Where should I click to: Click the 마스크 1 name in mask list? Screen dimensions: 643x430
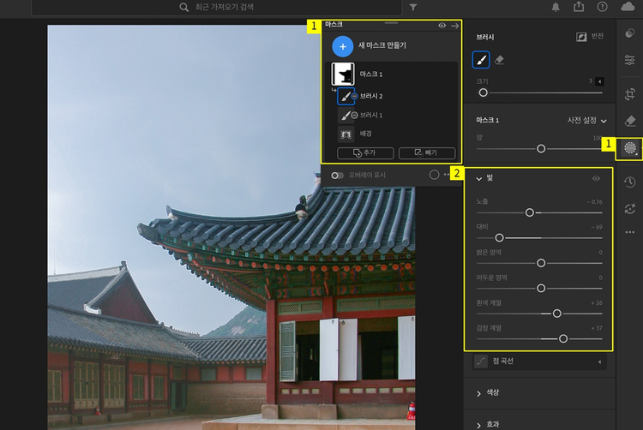pyautogui.click(x=371, y=75)
